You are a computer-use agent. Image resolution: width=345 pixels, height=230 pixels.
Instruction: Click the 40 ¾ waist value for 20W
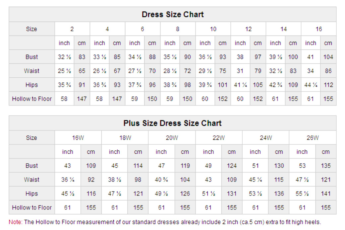tap(161, 180)
